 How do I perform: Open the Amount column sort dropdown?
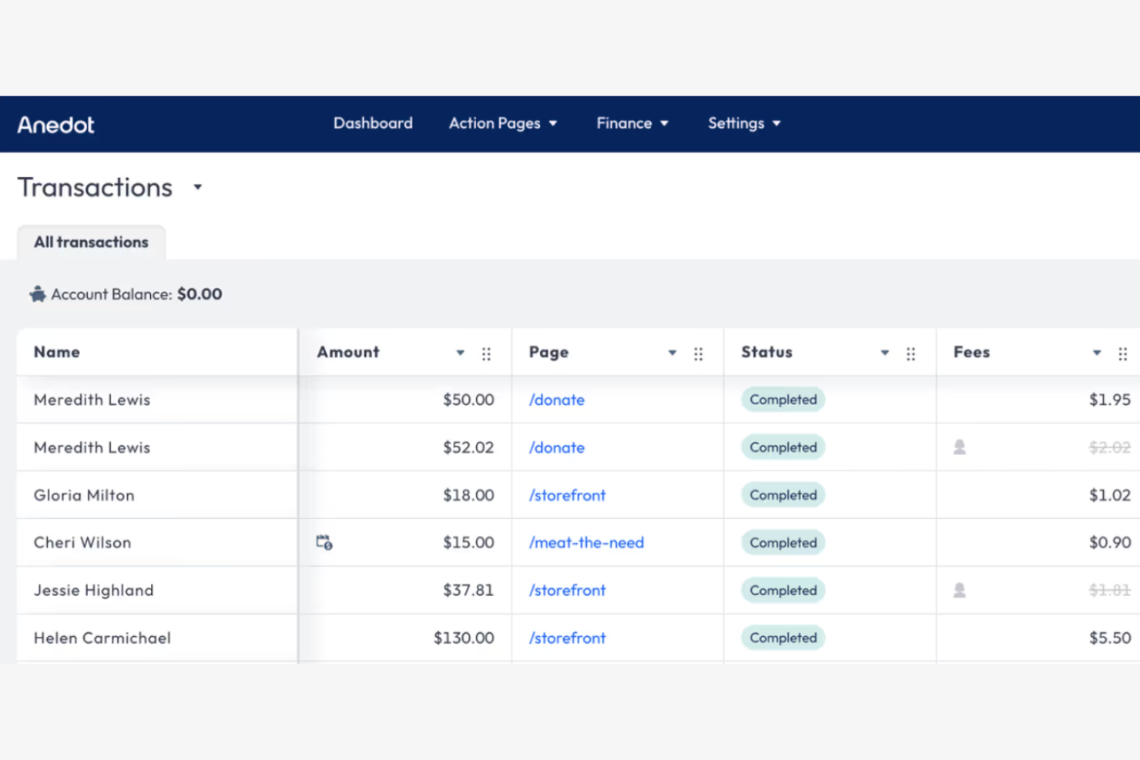coord(460,353)
